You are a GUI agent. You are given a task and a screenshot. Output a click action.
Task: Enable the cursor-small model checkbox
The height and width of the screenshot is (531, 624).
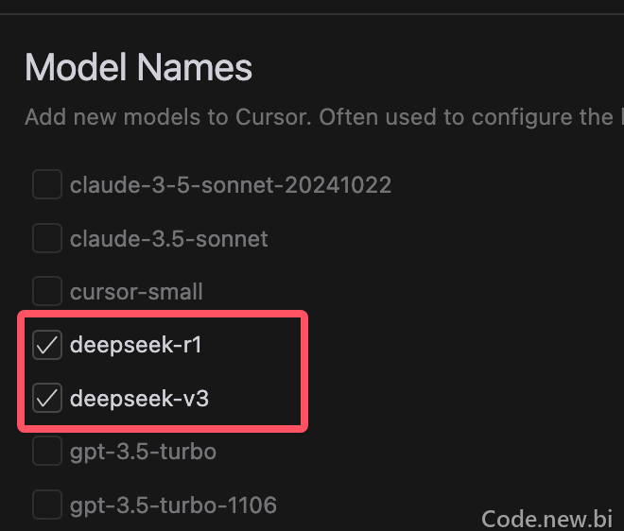(47, 291)
